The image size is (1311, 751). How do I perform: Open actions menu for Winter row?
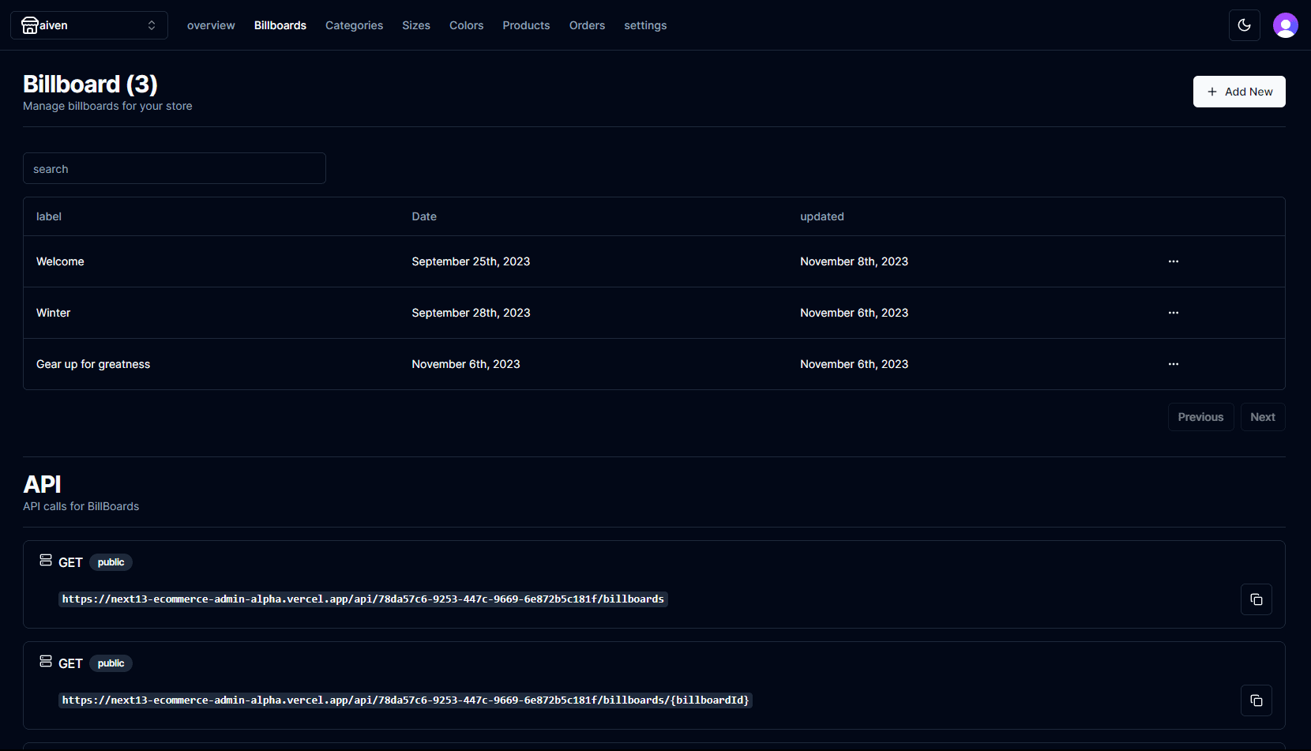point(1174,313)
